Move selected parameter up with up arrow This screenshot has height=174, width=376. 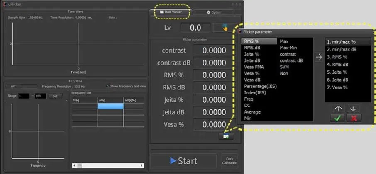(x=339, y=109)
